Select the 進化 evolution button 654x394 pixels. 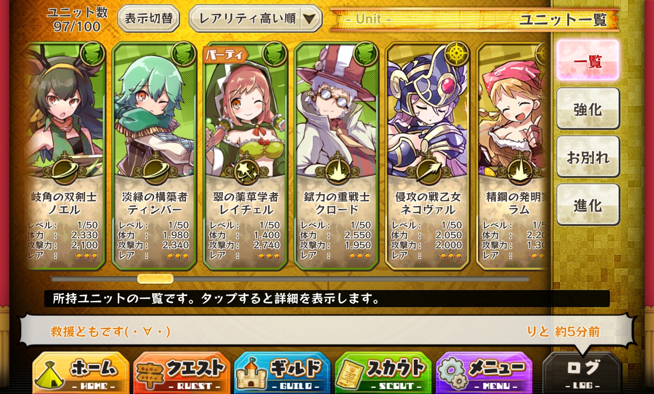tap(588, 205)
